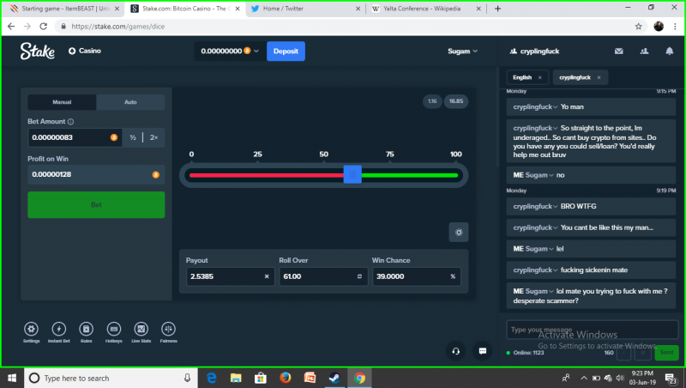Viewport: 686px width, 388px height.
Task: Click the Payout input field
Action: pyautogui.click(x=231, y=276)
